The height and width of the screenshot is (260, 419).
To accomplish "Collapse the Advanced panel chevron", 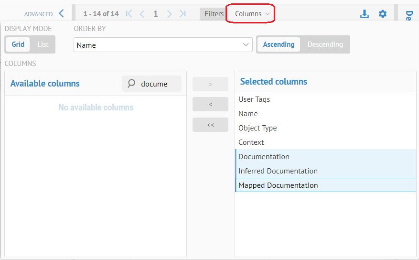I will coord(61,14).
